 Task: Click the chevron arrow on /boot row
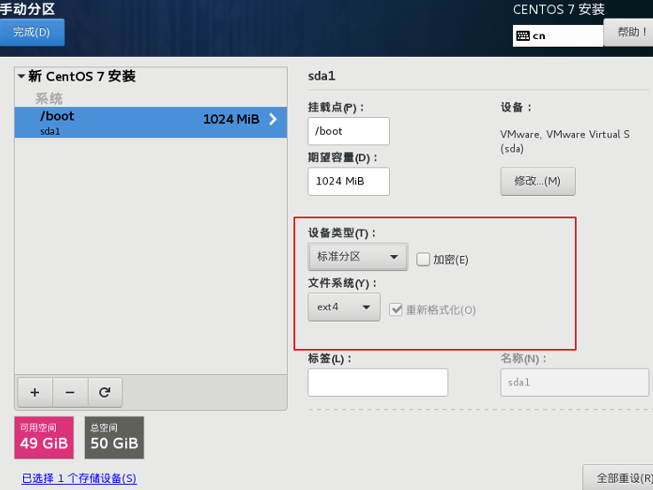pos(273,120)
